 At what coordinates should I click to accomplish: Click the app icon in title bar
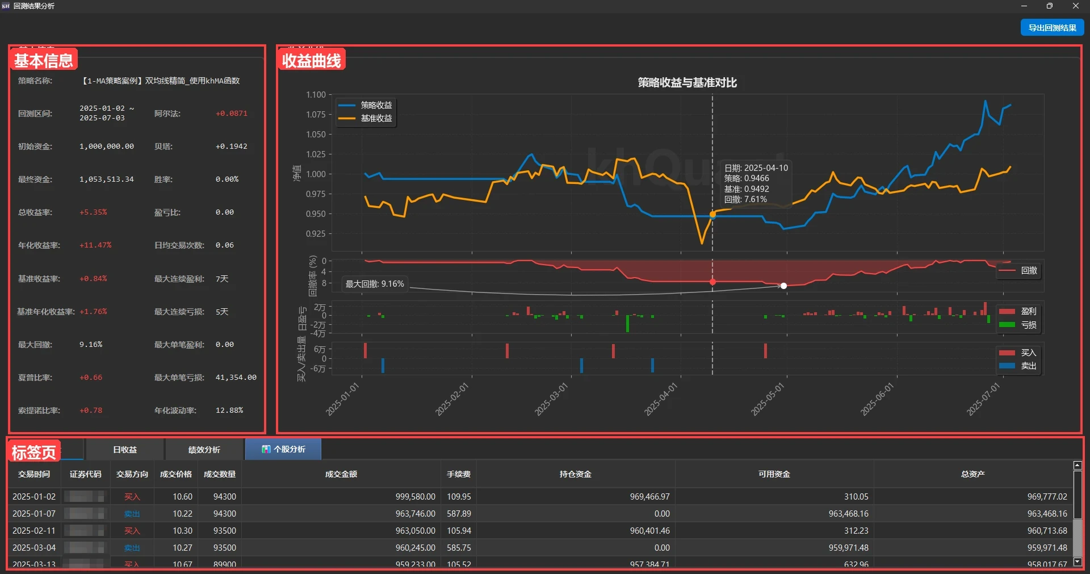click(6, 6)
